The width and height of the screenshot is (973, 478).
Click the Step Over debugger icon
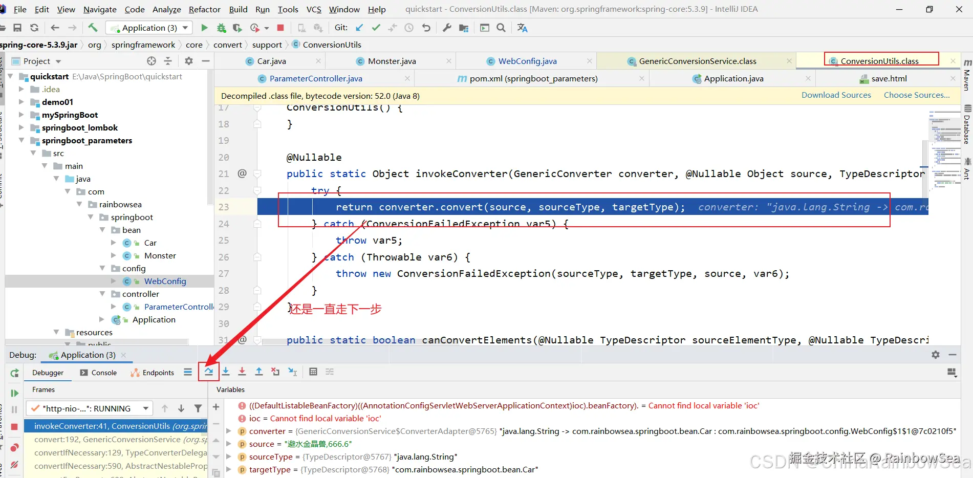pyautogui.click(x=209, y=372)
